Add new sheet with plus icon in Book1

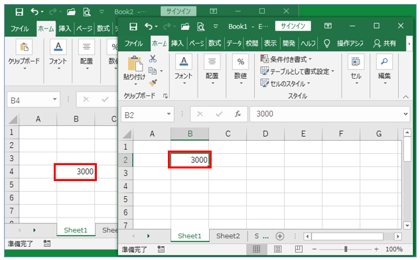(x=280, y=236)
